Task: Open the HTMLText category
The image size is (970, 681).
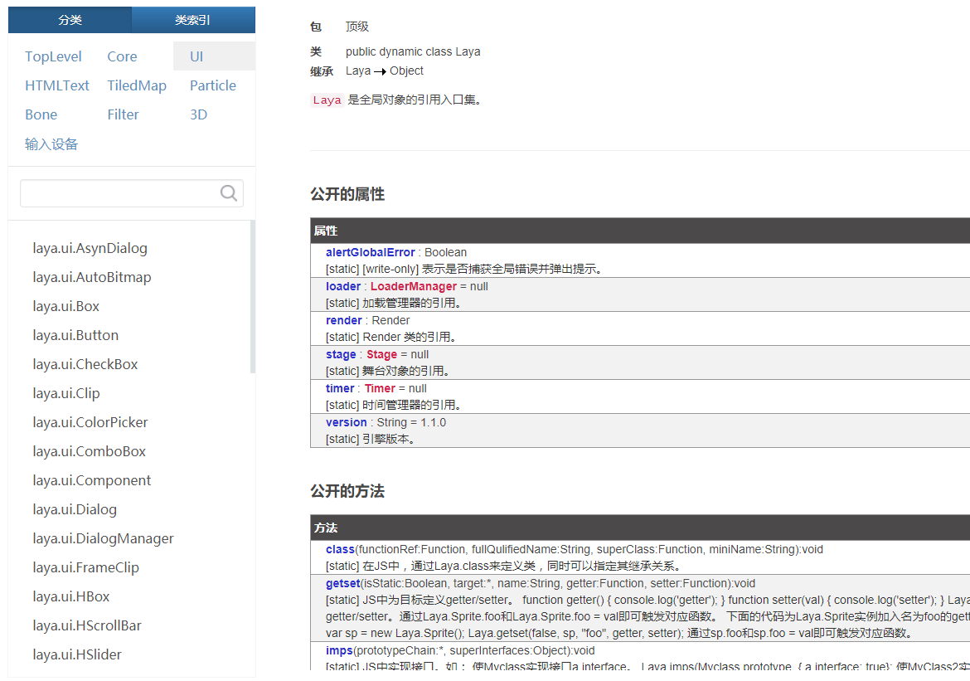Action: (57, 85)
